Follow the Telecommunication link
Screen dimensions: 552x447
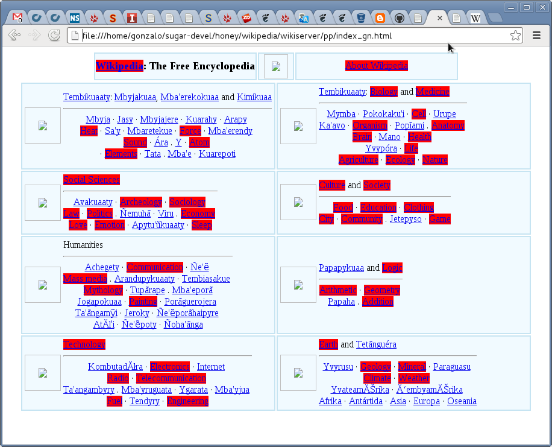point(171,378)
